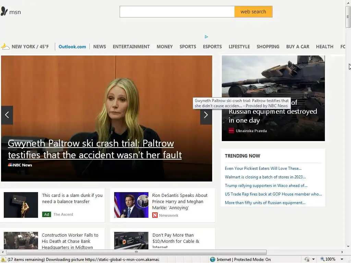This screenshot has width=351, height=263.
Task: Click the privacy lock icon in status bar
Action: [x=307, y=260]
